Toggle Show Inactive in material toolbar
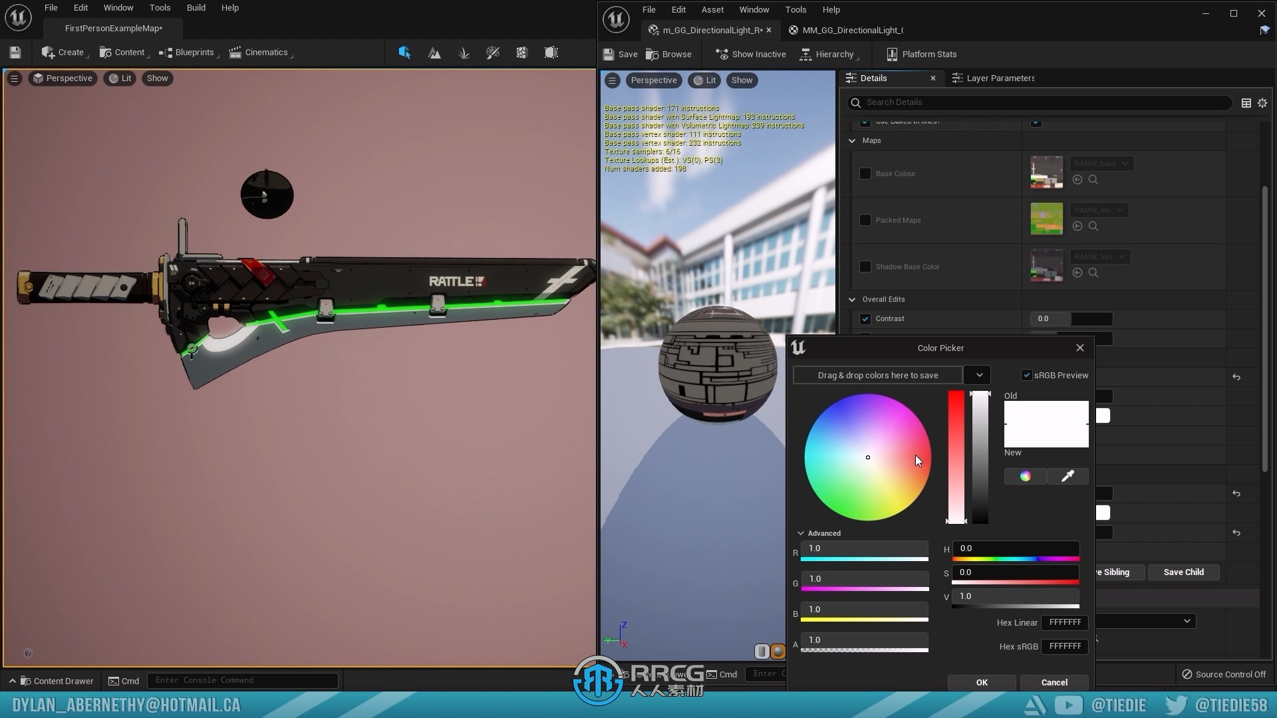Screen dimensions: 1277x718 (751, 55)
